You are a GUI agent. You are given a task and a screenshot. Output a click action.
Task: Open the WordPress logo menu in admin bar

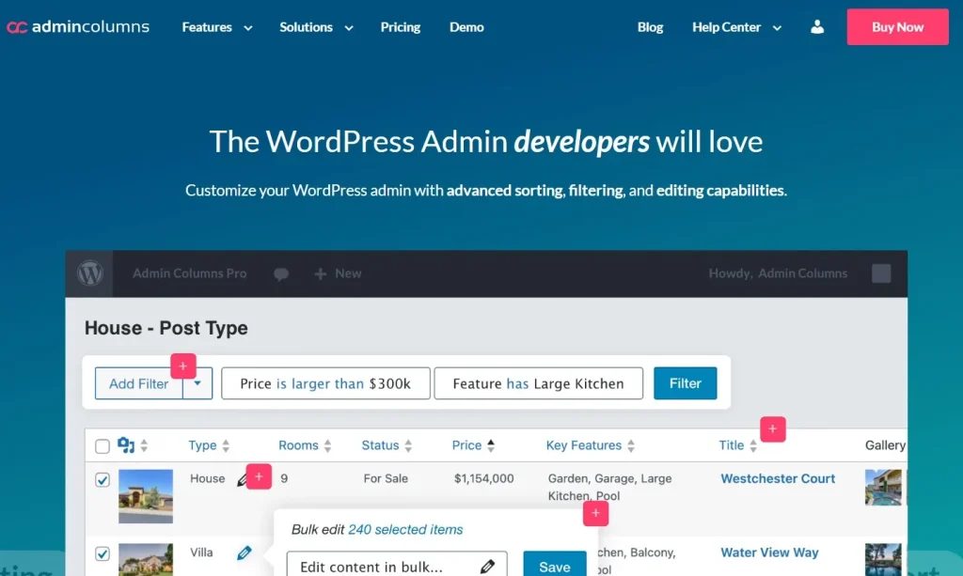point(89,273)
